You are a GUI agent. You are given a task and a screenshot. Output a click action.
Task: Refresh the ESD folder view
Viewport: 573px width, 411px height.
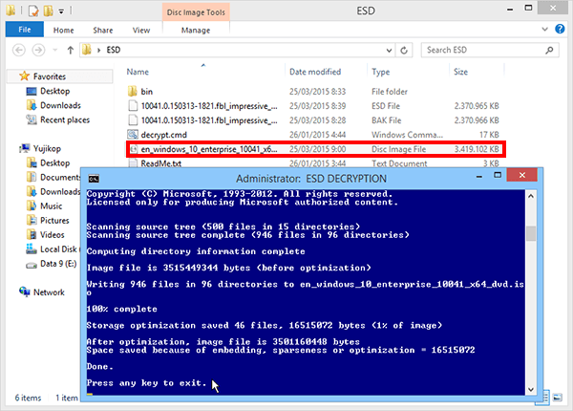tap(404, 51)
